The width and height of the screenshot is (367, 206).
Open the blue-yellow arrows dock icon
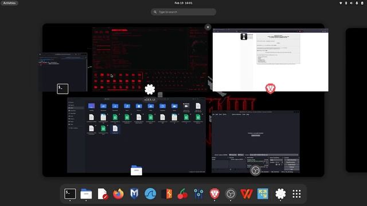point(263,194)
